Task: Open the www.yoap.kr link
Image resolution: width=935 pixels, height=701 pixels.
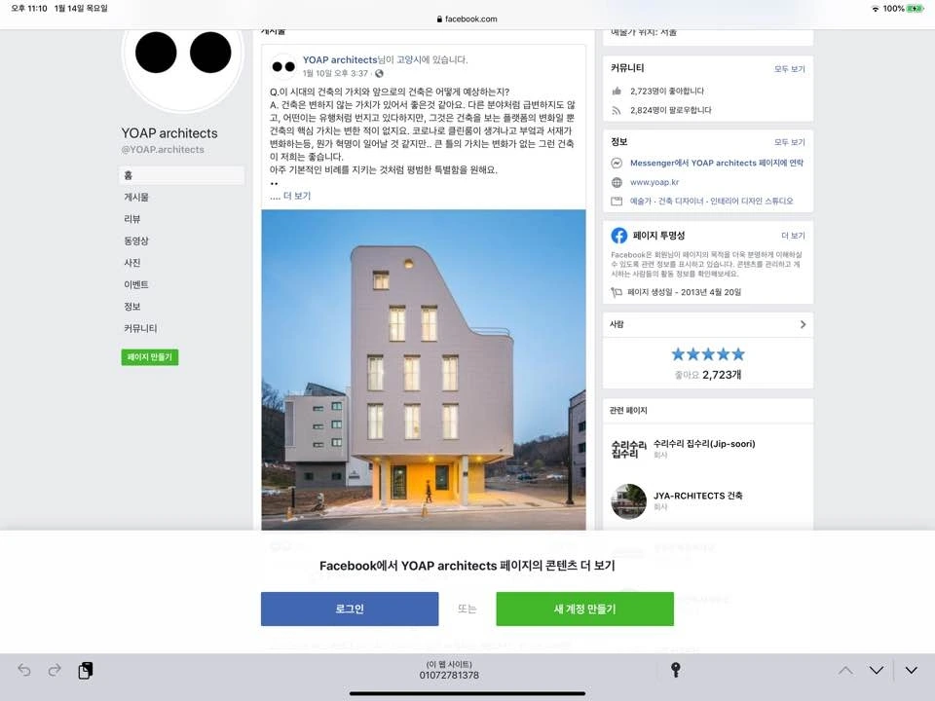Action: pyautogui.click(x=654, y=182)
